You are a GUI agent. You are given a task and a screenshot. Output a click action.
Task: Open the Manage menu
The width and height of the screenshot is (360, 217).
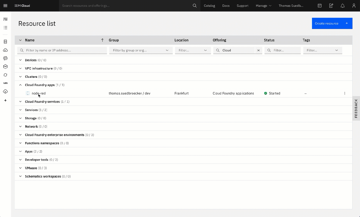click(x=263, y=5)
